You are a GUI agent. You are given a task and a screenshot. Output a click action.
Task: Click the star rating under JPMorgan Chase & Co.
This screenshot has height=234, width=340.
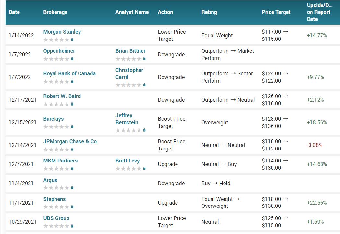click(56, 150)
